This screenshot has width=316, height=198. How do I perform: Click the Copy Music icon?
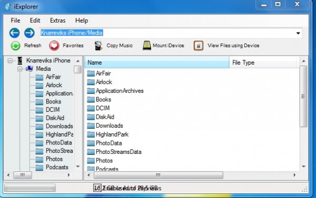[x=98, y=46]
